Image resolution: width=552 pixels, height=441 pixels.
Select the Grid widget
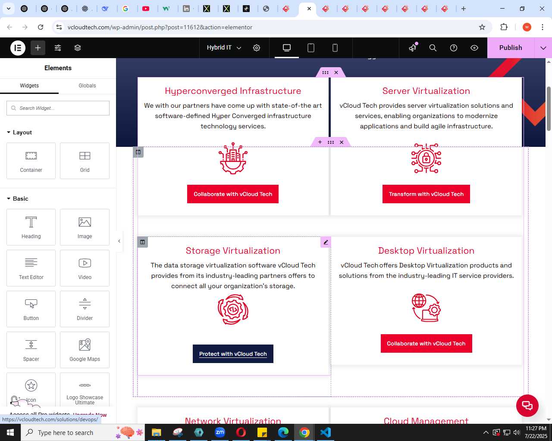pyautogui.click(x=85, y=161)
